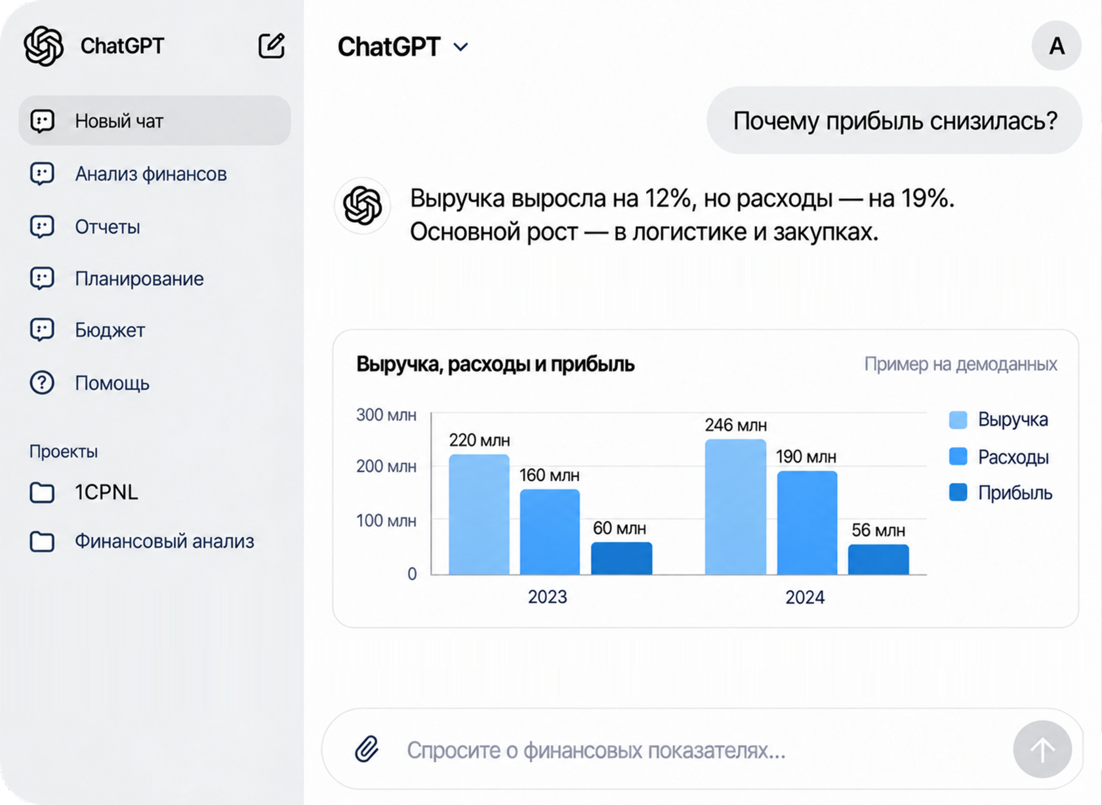Screen dimensions: 1102x805
Task: Click the send arrow button
Action: [x=1042, y=749]
